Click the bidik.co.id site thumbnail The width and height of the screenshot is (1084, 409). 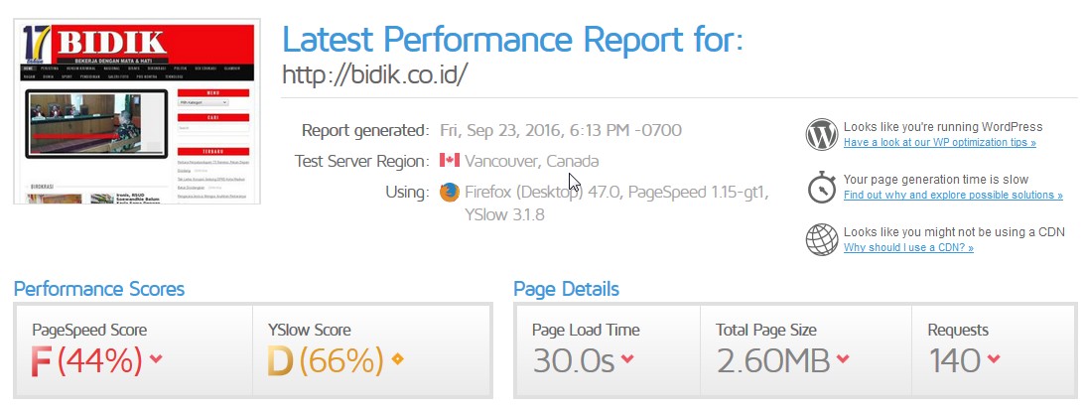pyautogui.click(x=137, y=112)
